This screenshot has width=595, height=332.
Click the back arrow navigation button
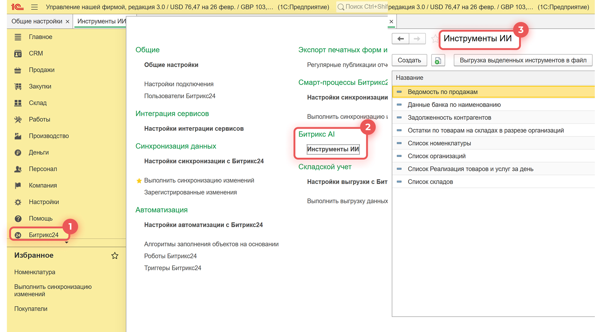[400, 39]
